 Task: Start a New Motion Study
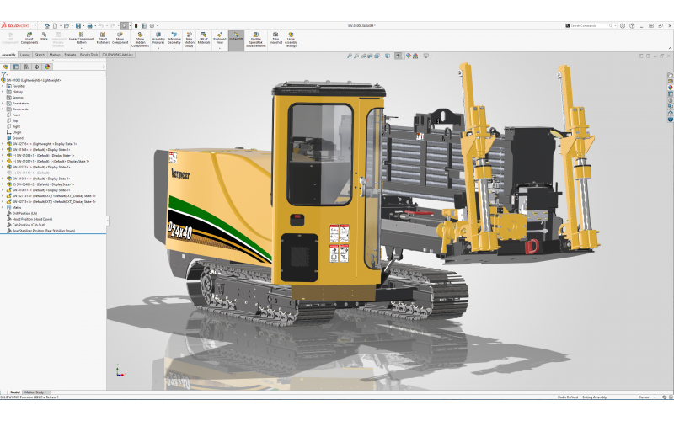(x=189, y=40)
